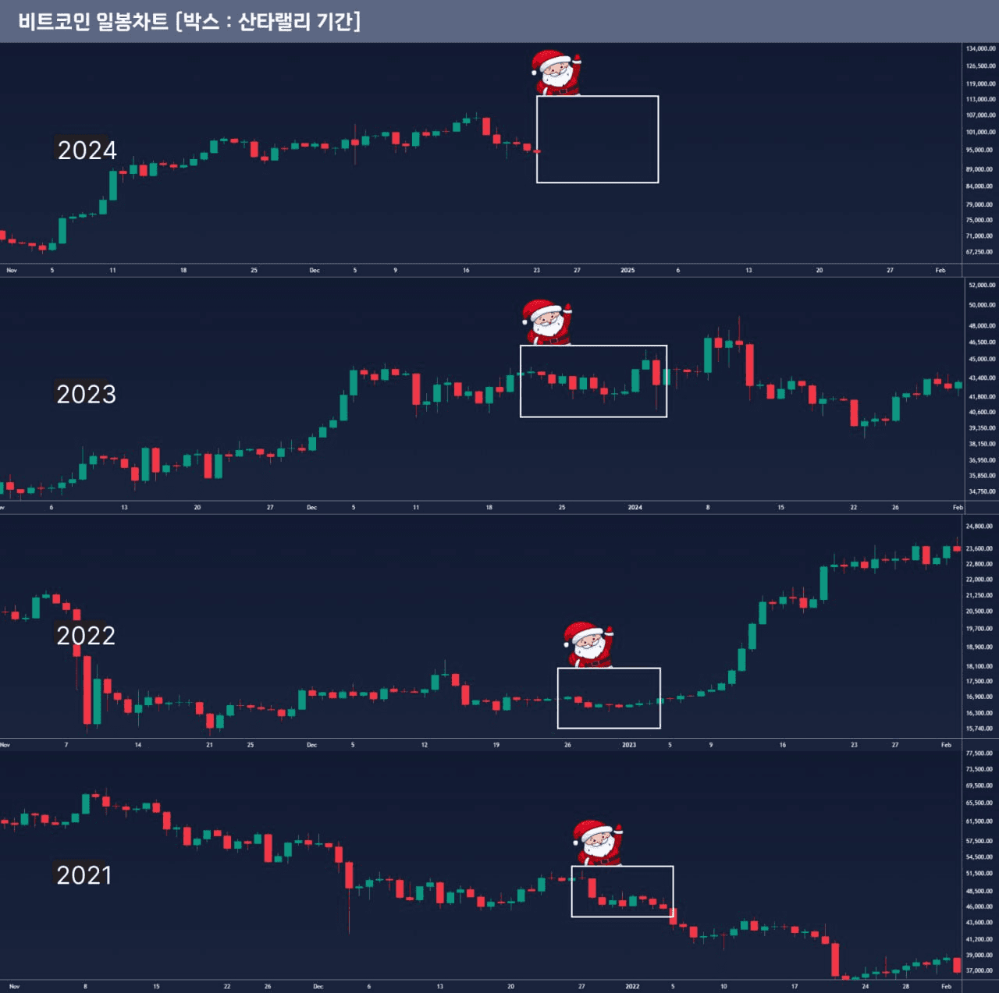Select the '107,000.00' price axis label
The image size is (999, 993).
click(x=980, y=115)
